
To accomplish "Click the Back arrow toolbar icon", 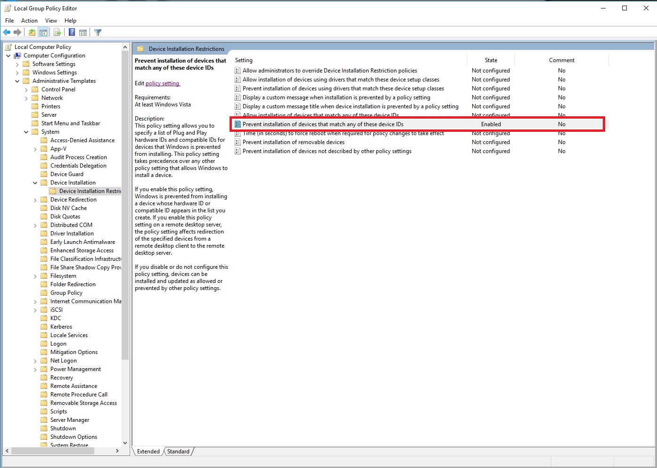I will (7, 32).
